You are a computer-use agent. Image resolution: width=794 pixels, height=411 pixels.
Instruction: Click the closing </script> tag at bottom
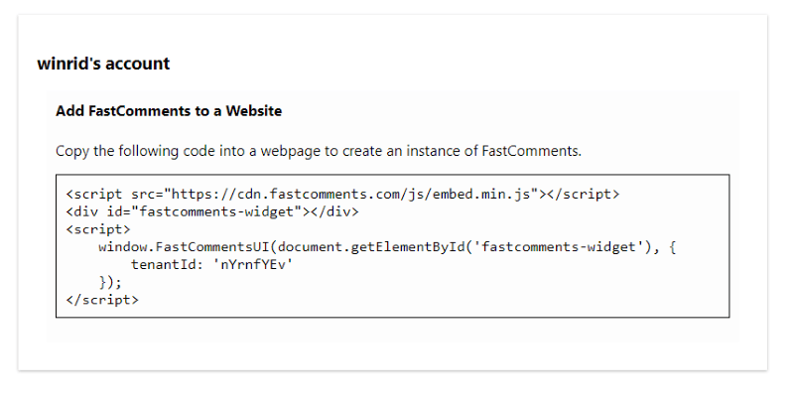tap(102, 299)
